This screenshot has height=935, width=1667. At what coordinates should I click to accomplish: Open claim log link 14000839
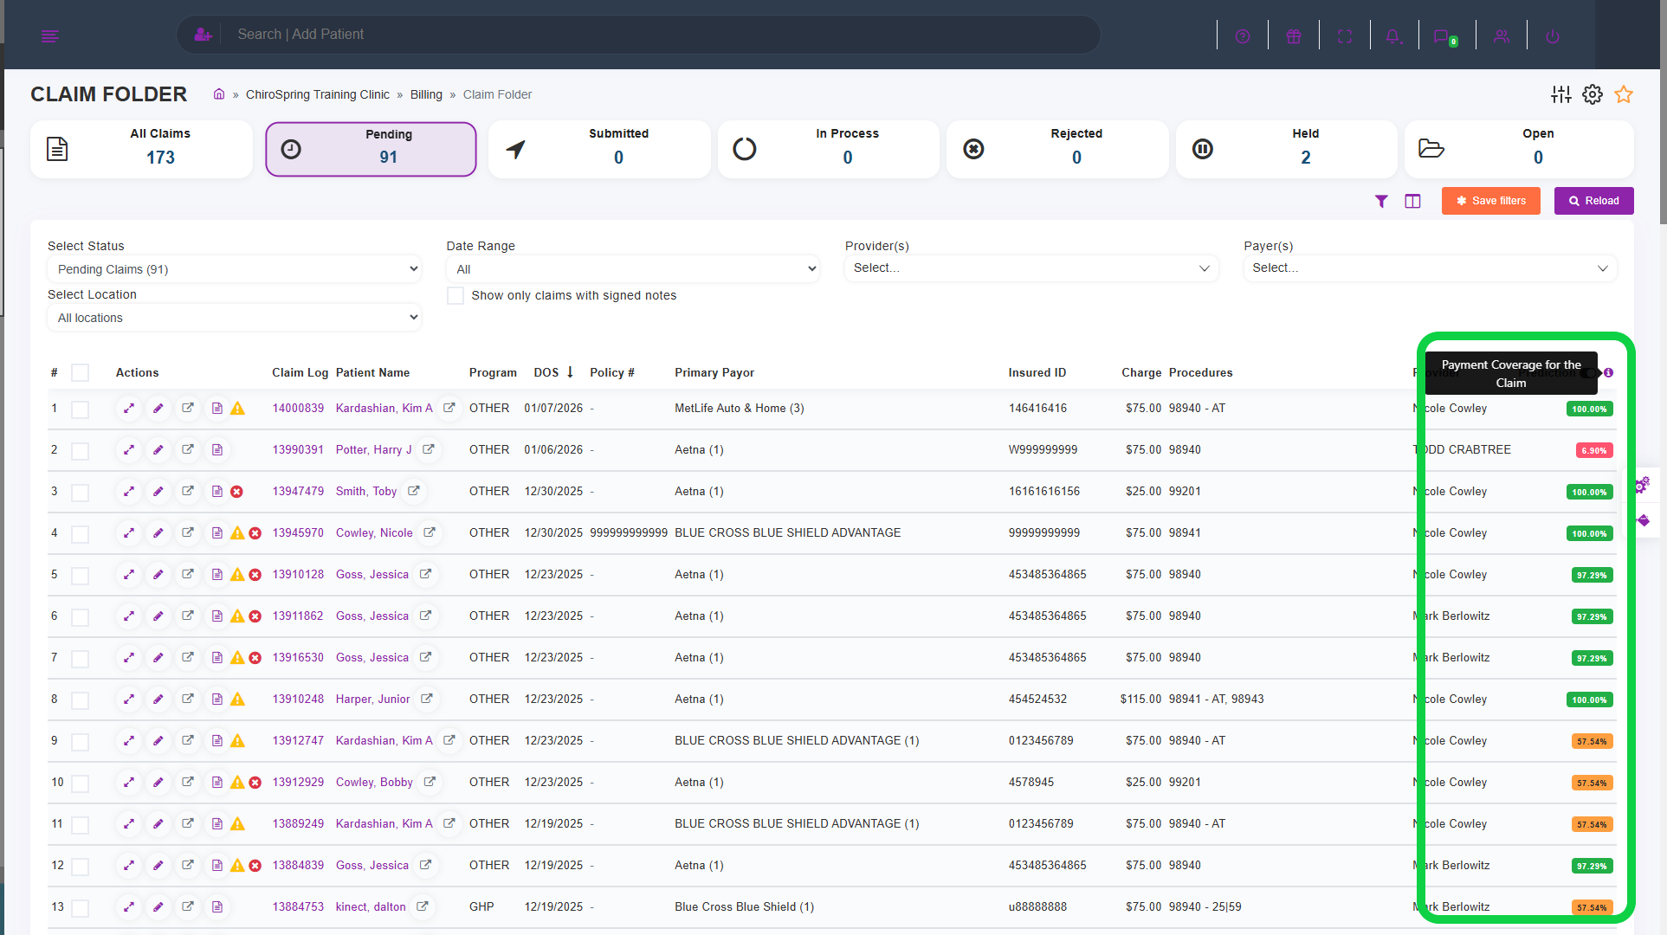tap(298, 409)
